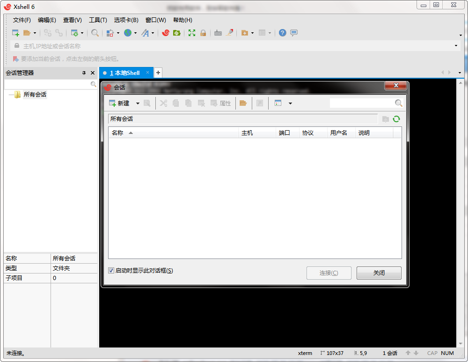
Task: Click the red bookmark add-session arrow icon
Action: pyautogui.click(x=15, y=59)
